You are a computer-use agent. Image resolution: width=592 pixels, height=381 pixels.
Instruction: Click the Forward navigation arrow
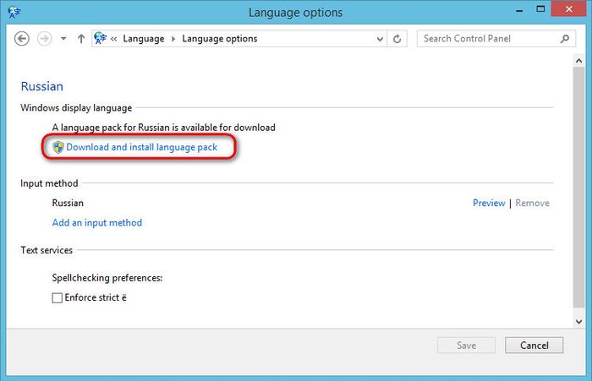tap(45, 39)
